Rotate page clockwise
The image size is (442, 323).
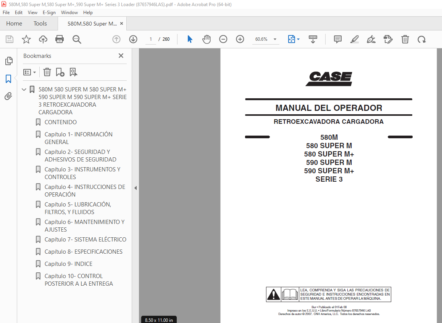tap(422, 39)
